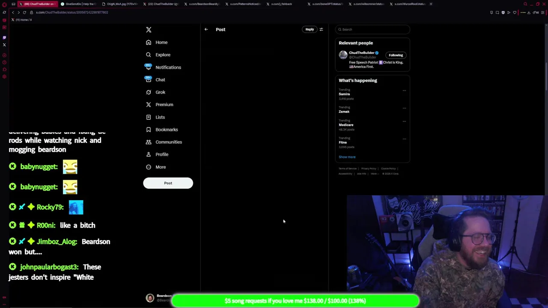Click browser reload button

click(24, 12)
